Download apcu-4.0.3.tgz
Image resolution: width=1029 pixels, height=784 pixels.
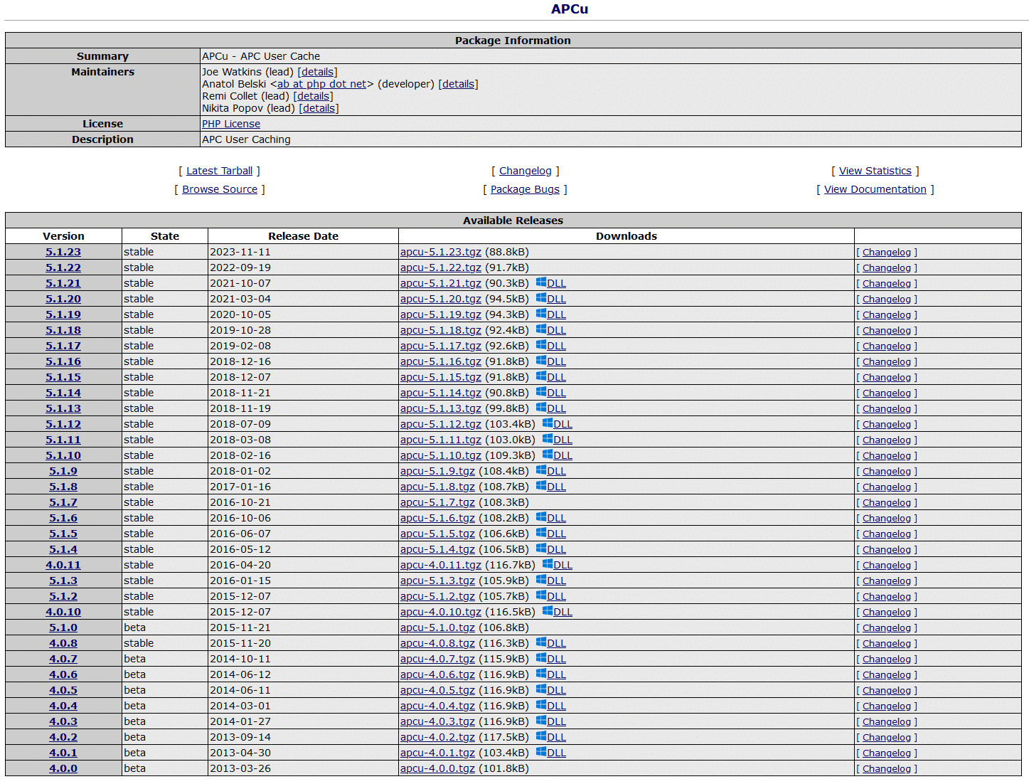tap(437, 721)
